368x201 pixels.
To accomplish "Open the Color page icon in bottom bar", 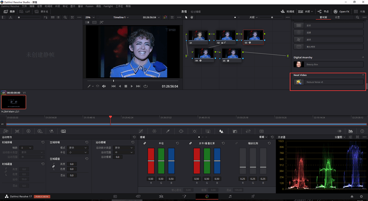I will pos(207,196).
